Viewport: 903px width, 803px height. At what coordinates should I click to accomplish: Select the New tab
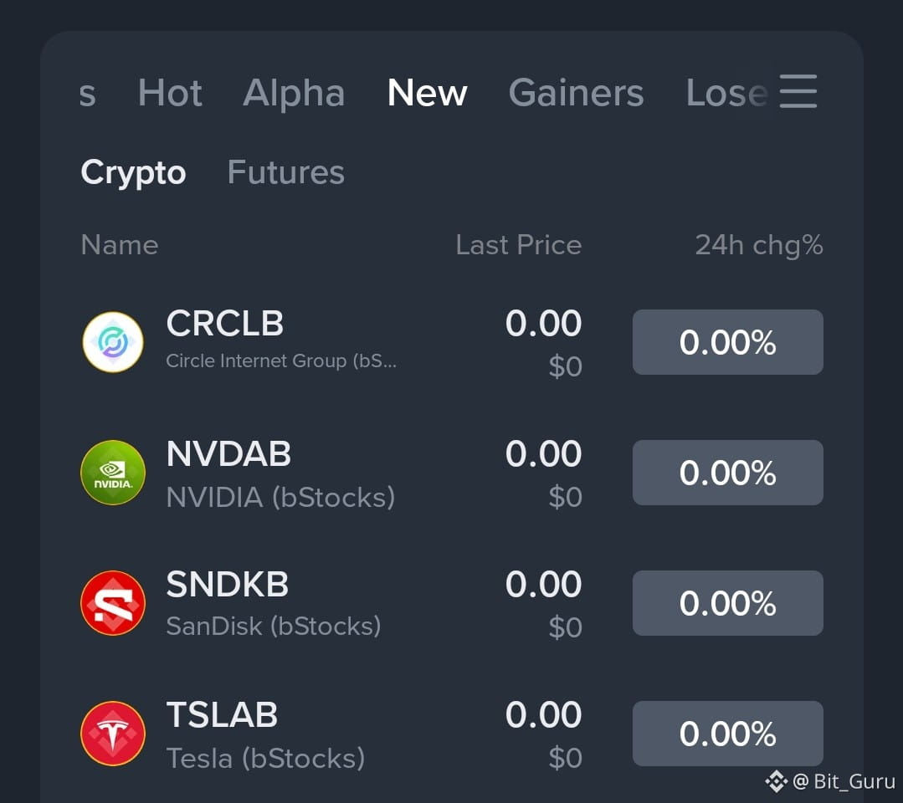pyautogui.click(x=428, y=93)
